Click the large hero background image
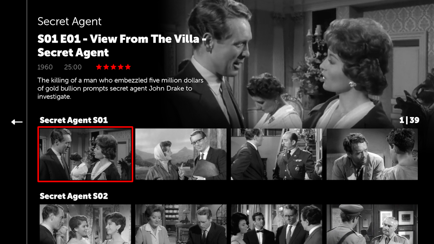This screenshot has height=244, width=434. [305, 61]
